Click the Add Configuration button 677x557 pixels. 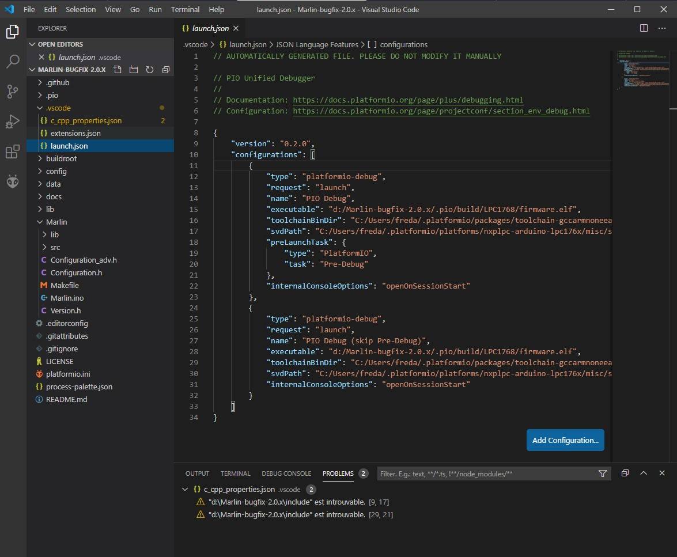coord(565,440)
